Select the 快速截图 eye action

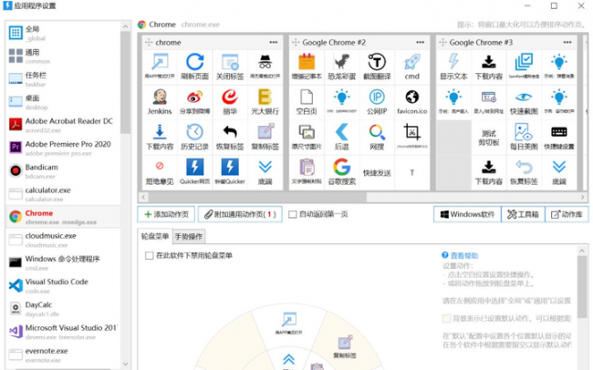click(x=525, y=101)
